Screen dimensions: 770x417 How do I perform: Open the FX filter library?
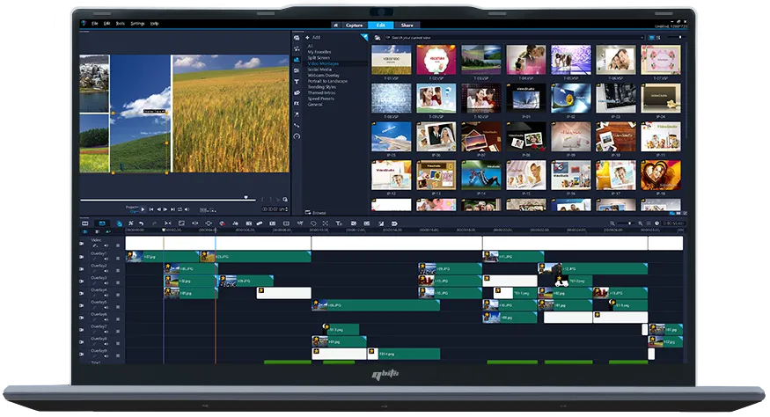297,103
